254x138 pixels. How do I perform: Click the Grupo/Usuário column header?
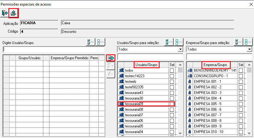29,58
